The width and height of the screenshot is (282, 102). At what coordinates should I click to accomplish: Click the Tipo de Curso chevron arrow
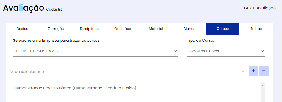pyautogui.click(x=263, y=51)
